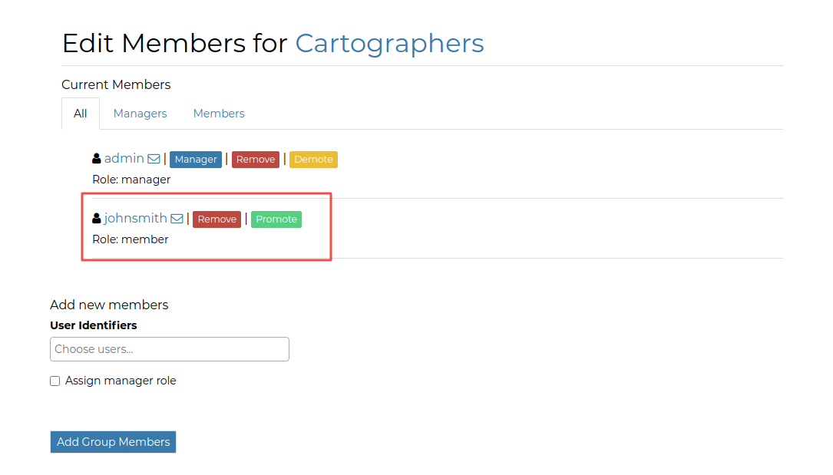This screenshot has width=833, height=475.
Task: Open the envelope email icon next to johnsmith
Action: coord(177,218)
